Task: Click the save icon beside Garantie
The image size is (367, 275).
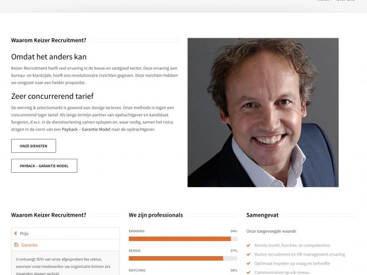Action: (x=16, y=245)
